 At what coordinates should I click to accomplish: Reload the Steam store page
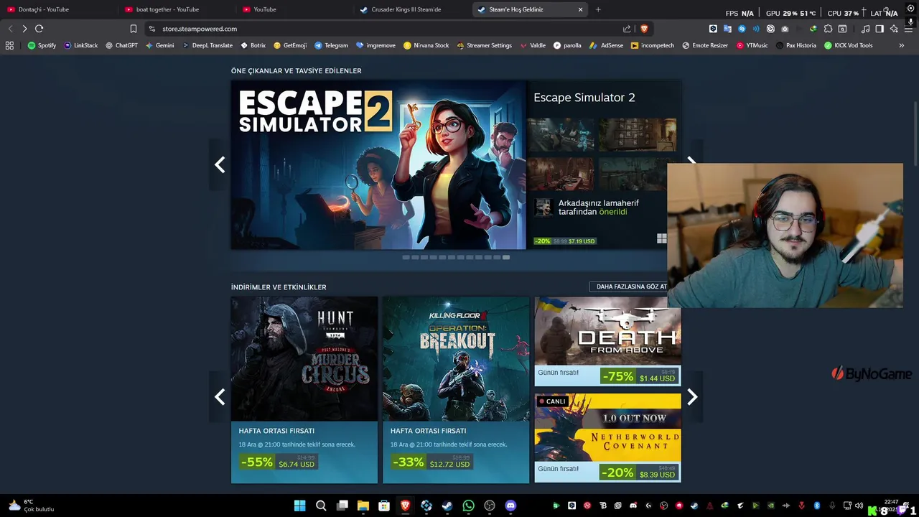(39, 29)
